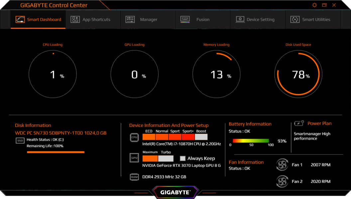
Task: Click the Power Plan heading
Action: (x=319, y=123)
